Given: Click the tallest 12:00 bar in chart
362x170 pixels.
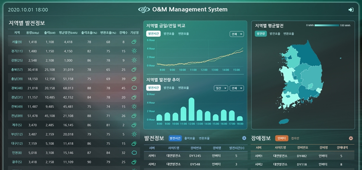Looking at the screenshot, I should click(x=192, y=109).
